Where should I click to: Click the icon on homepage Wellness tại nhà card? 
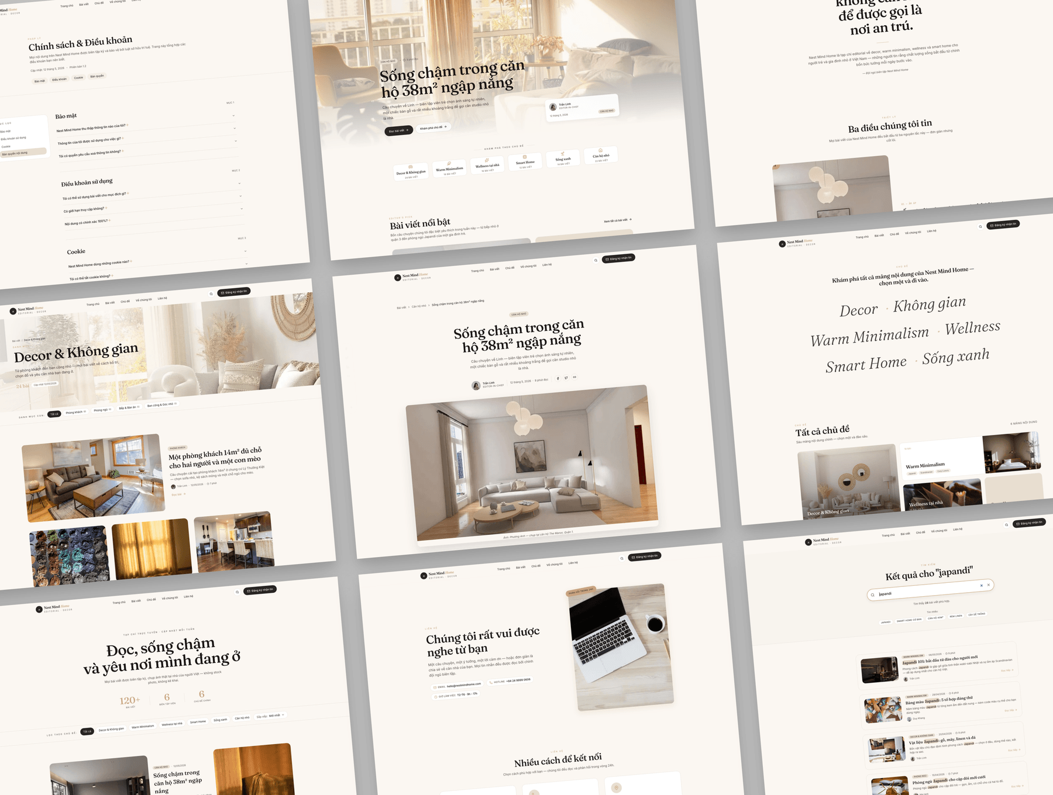pos(487,160)
